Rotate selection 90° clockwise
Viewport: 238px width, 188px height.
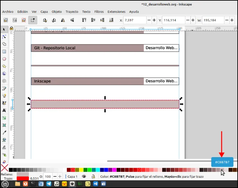tap(54, 20)
